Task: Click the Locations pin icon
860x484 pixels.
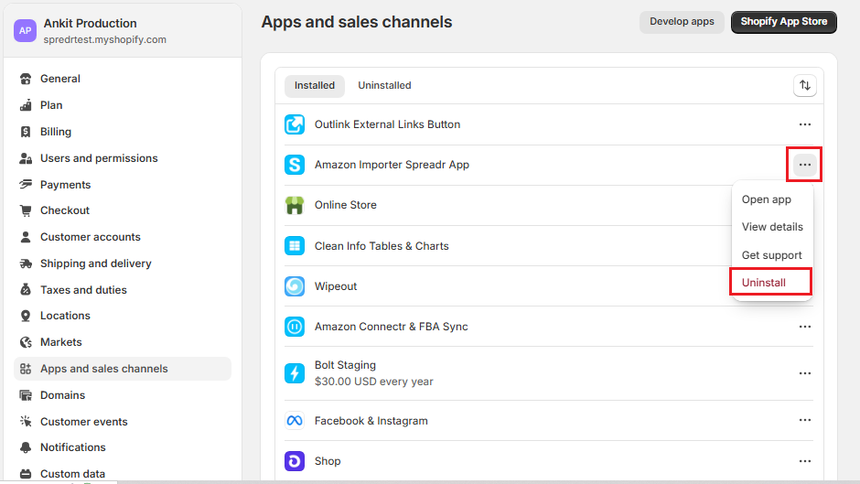Action: coord(26,316)
